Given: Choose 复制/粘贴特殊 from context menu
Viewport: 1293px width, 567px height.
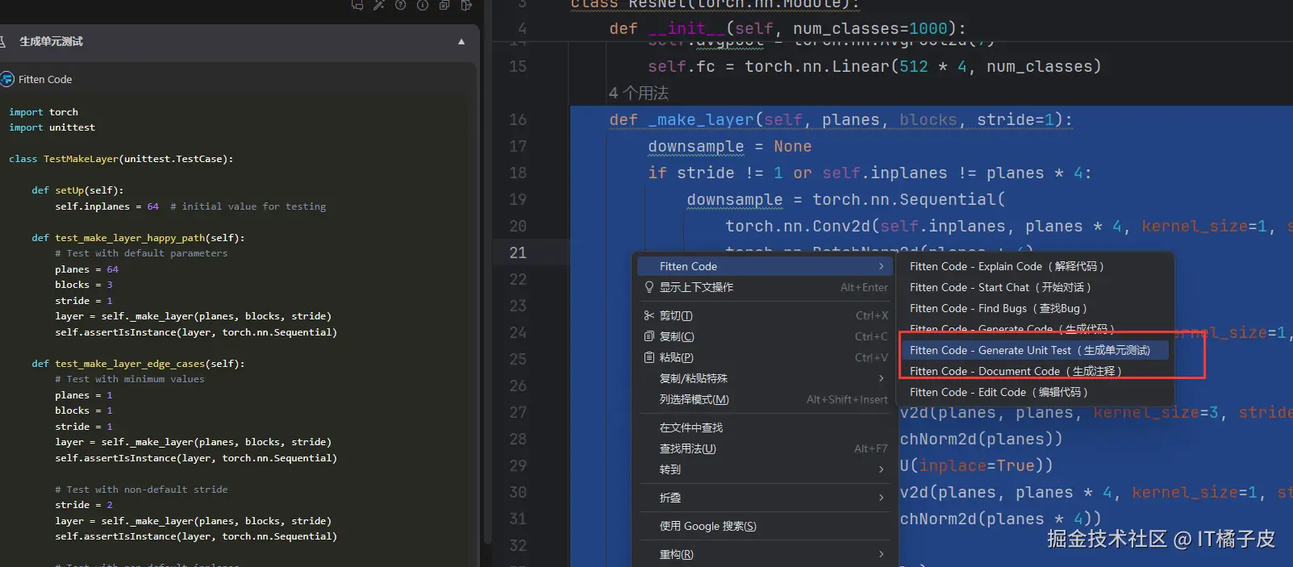Looking at the screenshot, I should (x=765, y=378).
